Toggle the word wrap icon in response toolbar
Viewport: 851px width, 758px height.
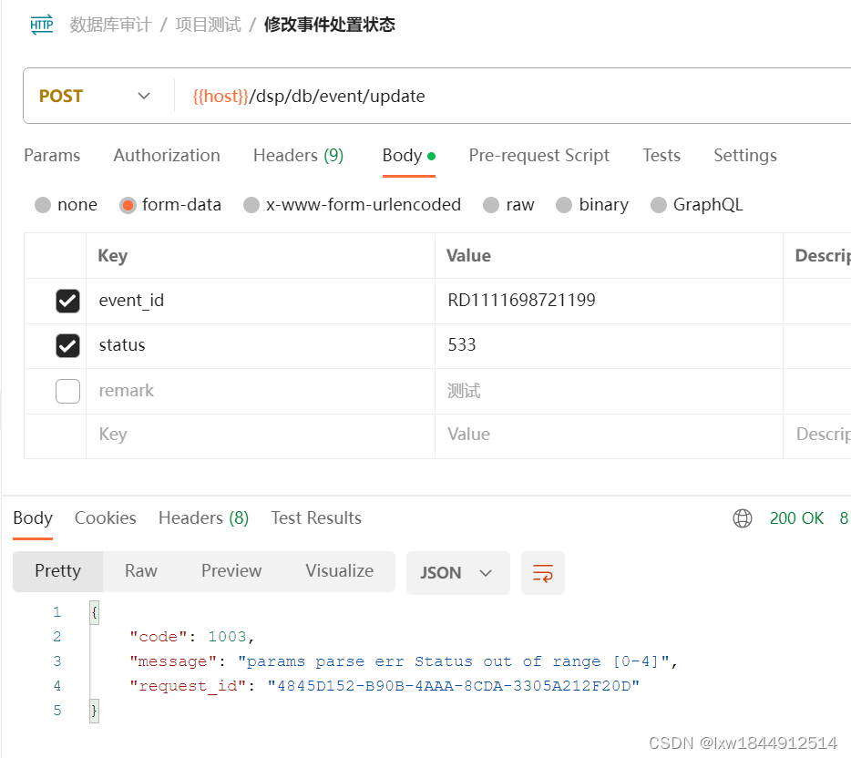[543, 573]
